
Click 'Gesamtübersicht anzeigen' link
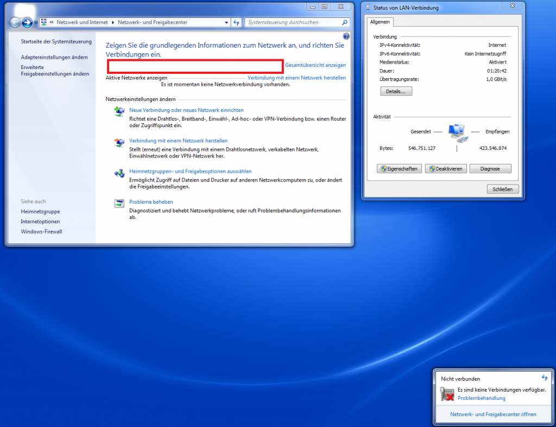(x=315, y=65)
